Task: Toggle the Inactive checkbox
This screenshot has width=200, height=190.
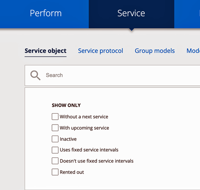Action: [x=55, y=139]
